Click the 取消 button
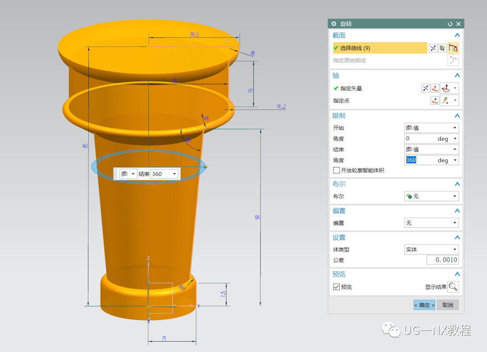The image size is (487, 352). (x=448, y=305)
